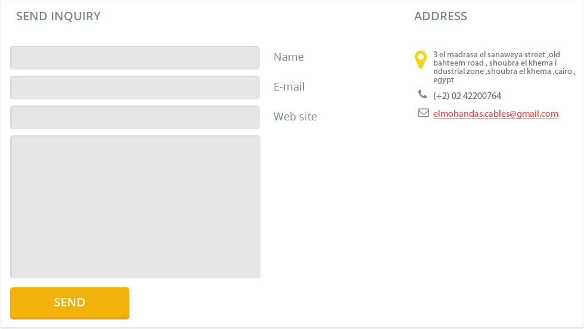Image resolution: width=584 pixels, height=329 pixels.
Task: Submit the form with the SEND button
Action: (70, 303)
